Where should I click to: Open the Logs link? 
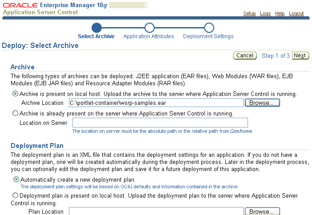(x=265, y=13)
